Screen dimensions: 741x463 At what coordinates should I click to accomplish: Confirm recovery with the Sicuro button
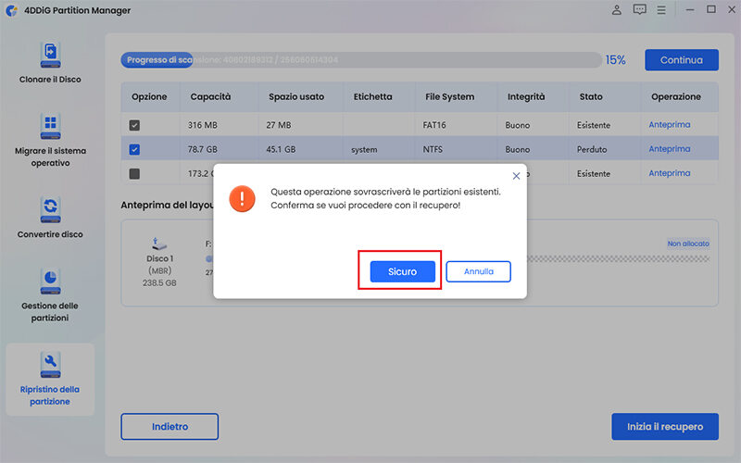[402, 271]
